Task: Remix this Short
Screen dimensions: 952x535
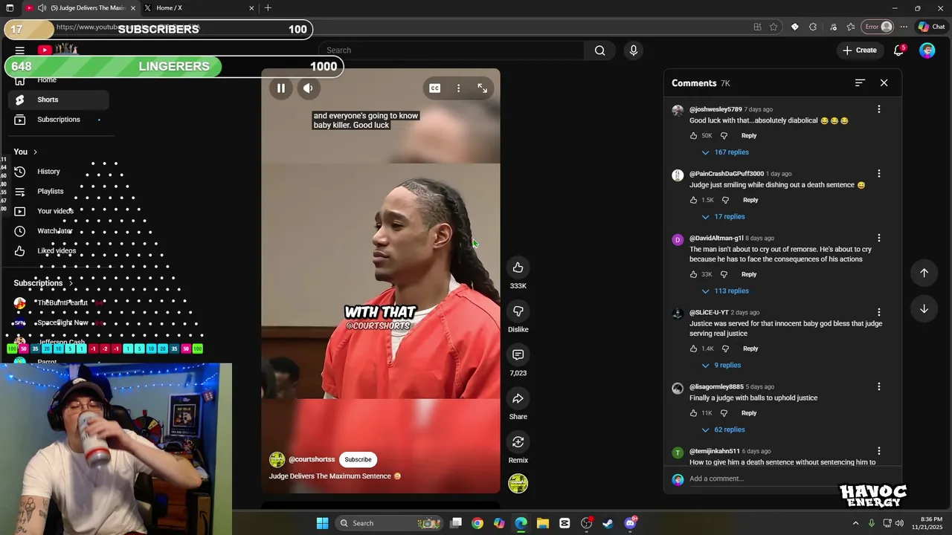Action: click(518, 442)
